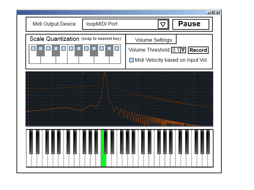Close the application window
This screenshot has width=254, height=190.
[x=217, y=12]
